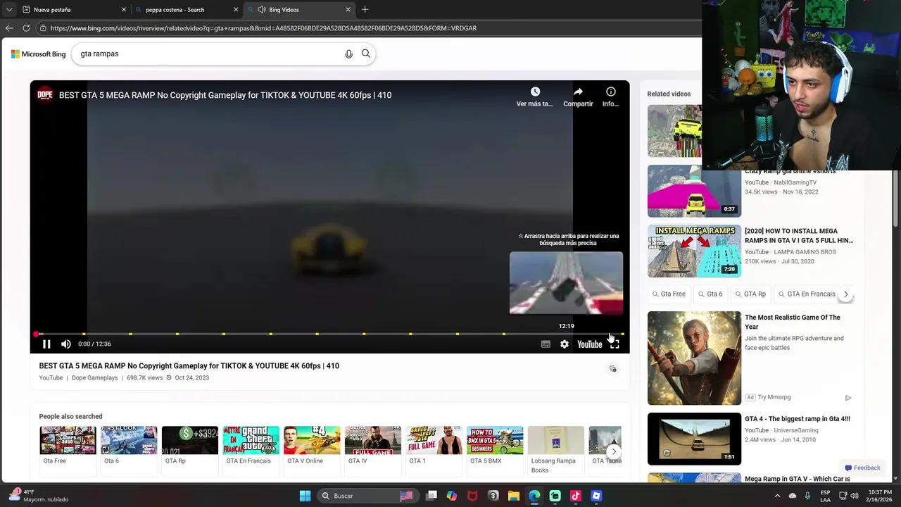Open the save icon beside video date
The image size is (901, 507).
click(x=613, y=369)
